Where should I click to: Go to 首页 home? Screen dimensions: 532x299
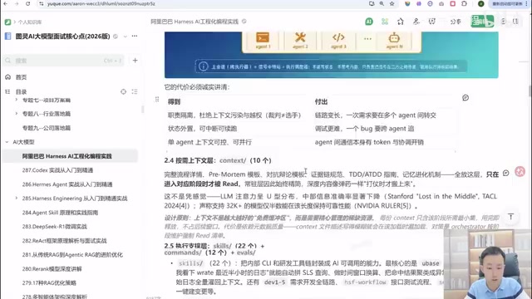[21, 77]
